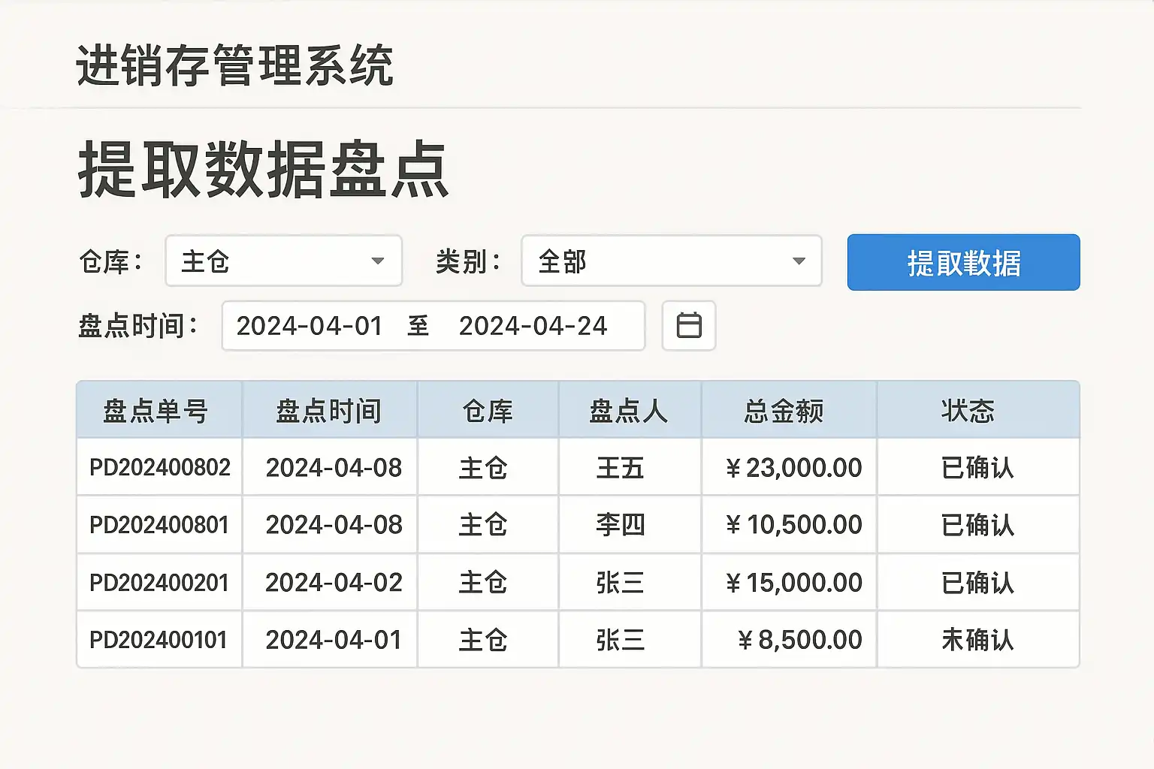Sort by 盘点单号 column header

point(156,411)
